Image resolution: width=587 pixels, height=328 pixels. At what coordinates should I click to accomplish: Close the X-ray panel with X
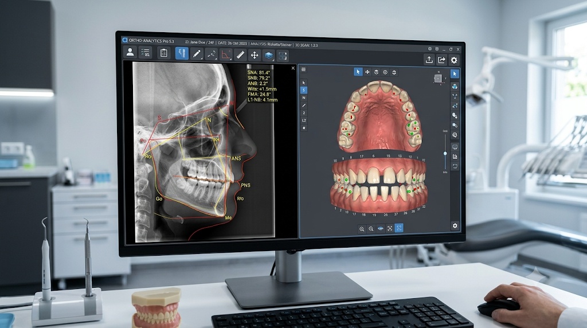coord(293,68)
